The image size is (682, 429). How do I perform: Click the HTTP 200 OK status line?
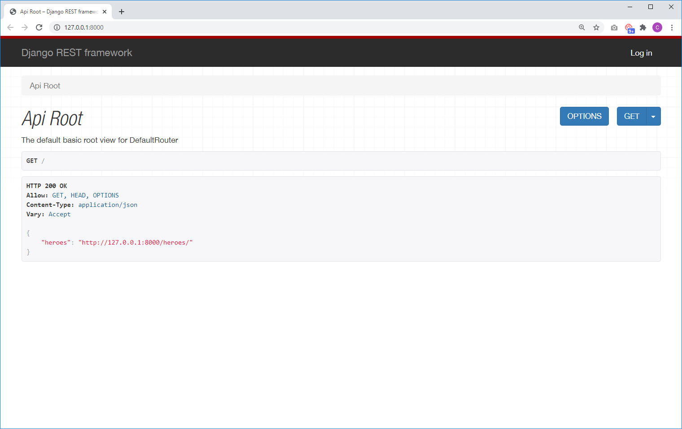coord(47,186)
